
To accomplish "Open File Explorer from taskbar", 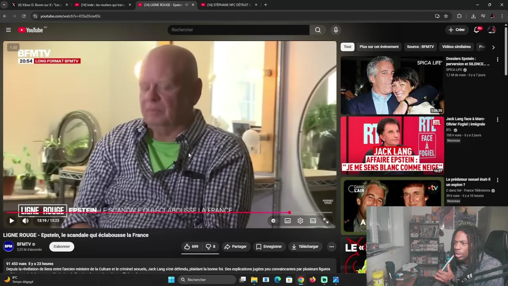I will tap(254, 280).
